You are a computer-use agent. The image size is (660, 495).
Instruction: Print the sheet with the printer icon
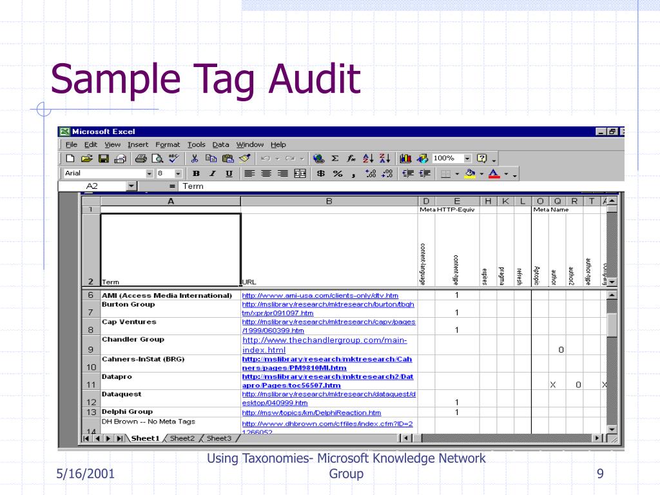tap(141, 159)
